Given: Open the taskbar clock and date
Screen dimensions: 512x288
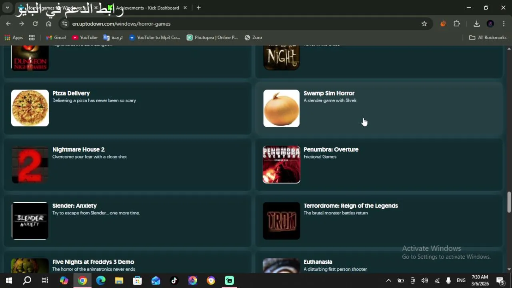Looking at the screenshot, I should click(x=480, y=280).
